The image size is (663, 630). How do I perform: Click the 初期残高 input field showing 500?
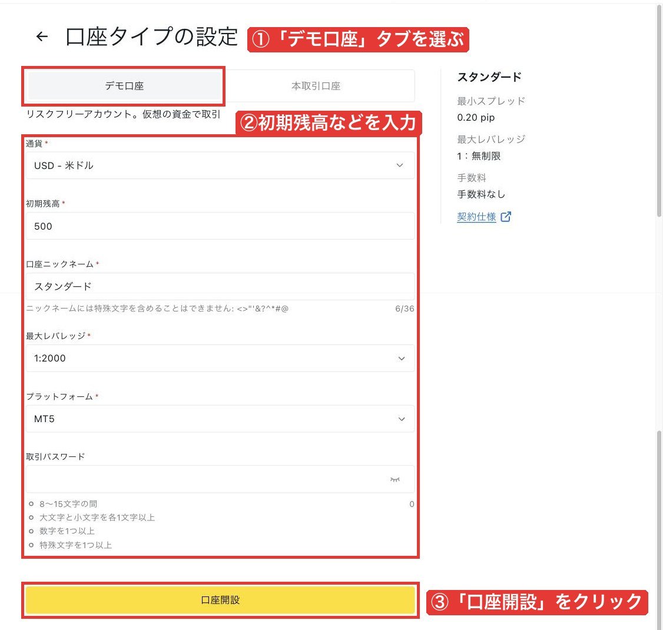[220, 226]
